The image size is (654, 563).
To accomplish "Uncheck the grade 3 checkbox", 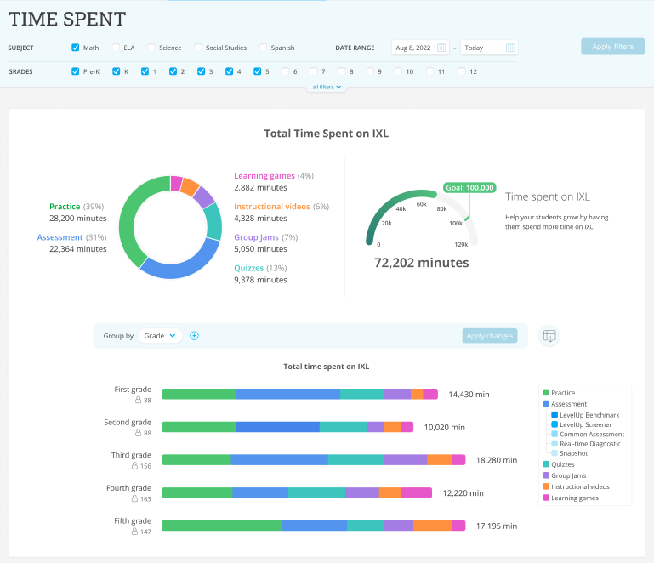I will [x=201, y=71].
